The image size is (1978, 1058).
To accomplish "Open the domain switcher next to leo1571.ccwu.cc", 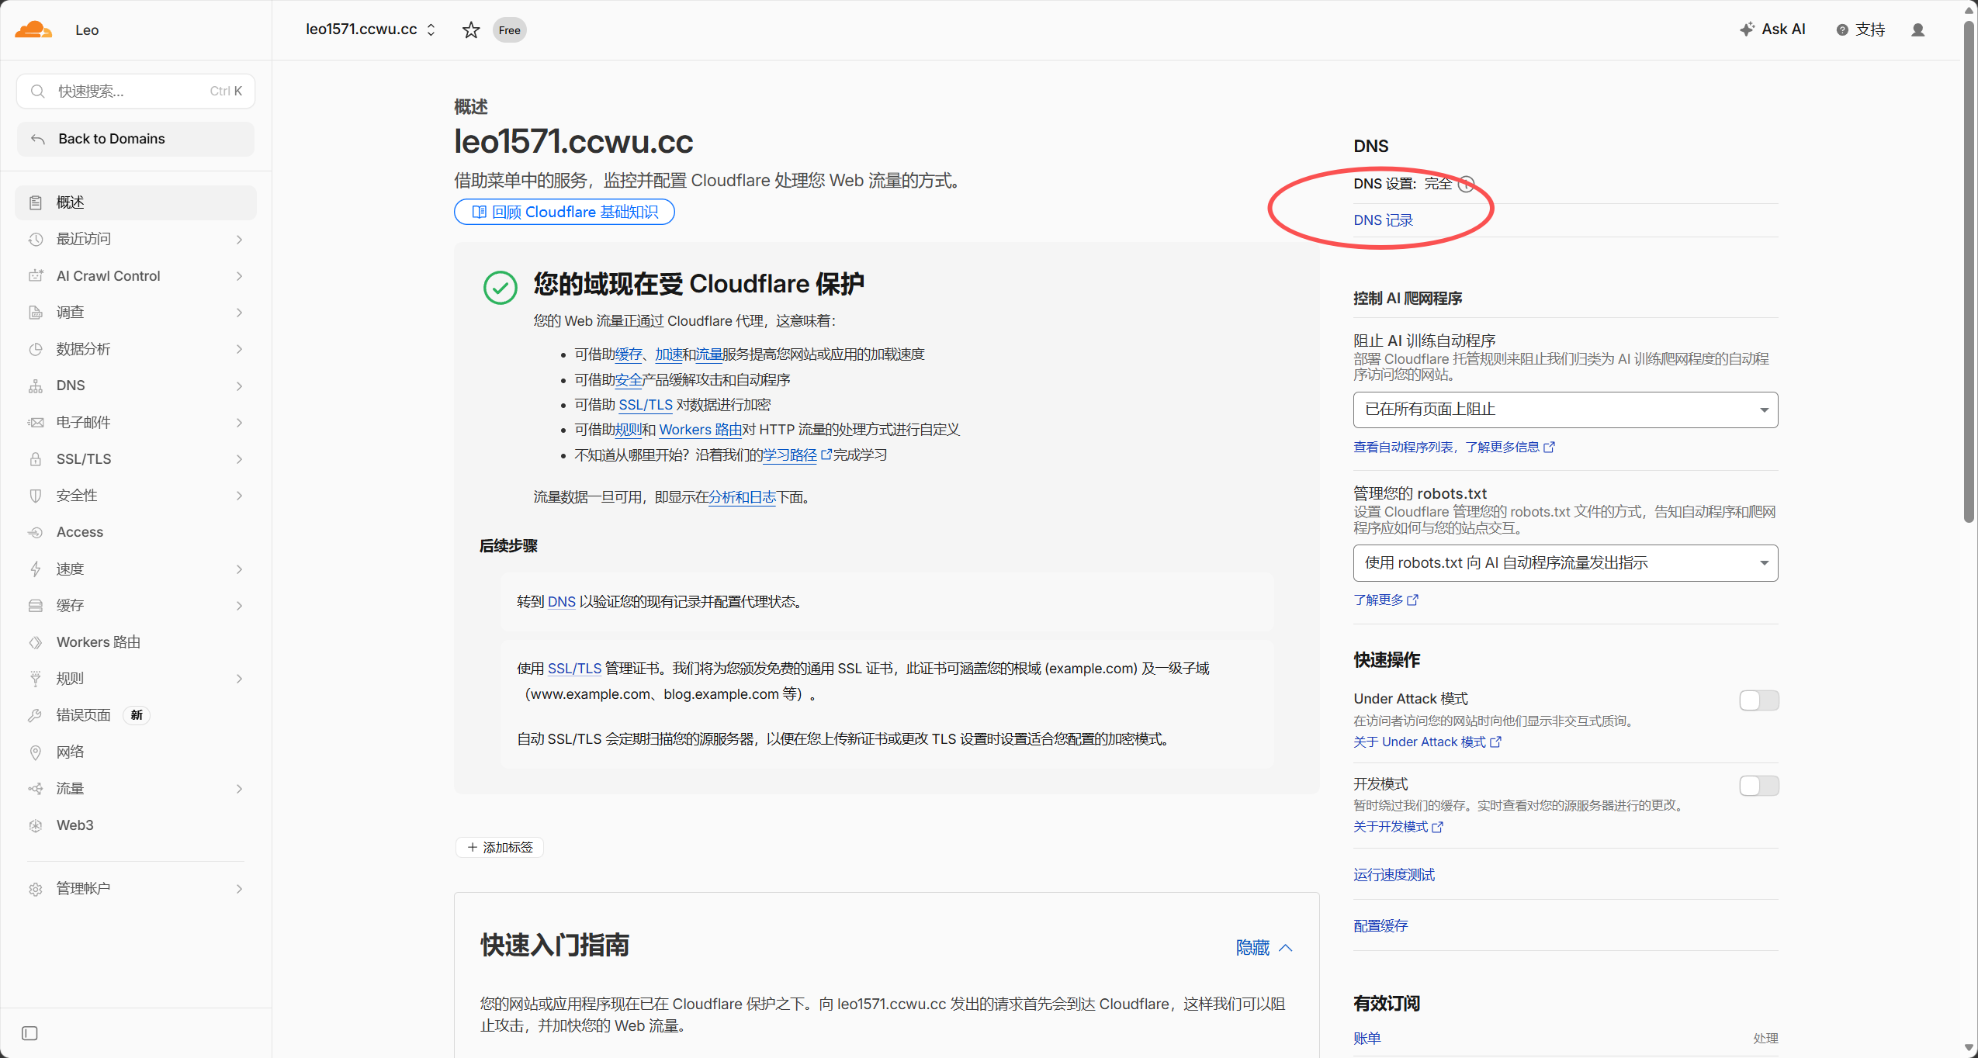I will (431, 30).
